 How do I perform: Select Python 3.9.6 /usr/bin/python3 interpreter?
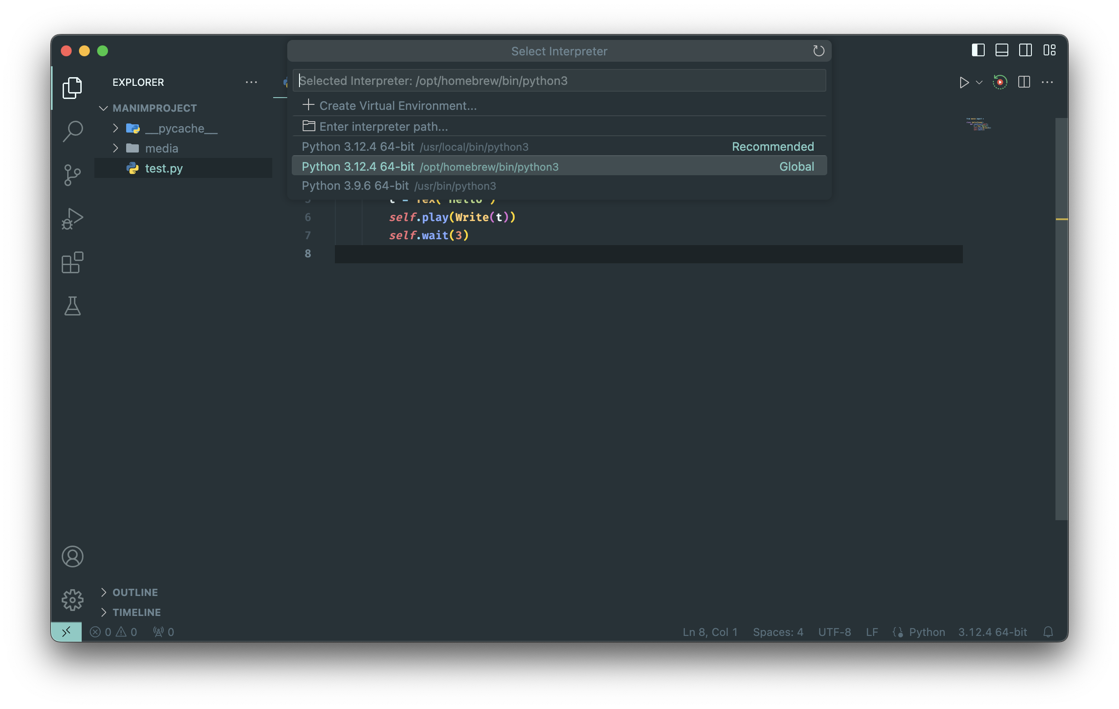(559, 186)
